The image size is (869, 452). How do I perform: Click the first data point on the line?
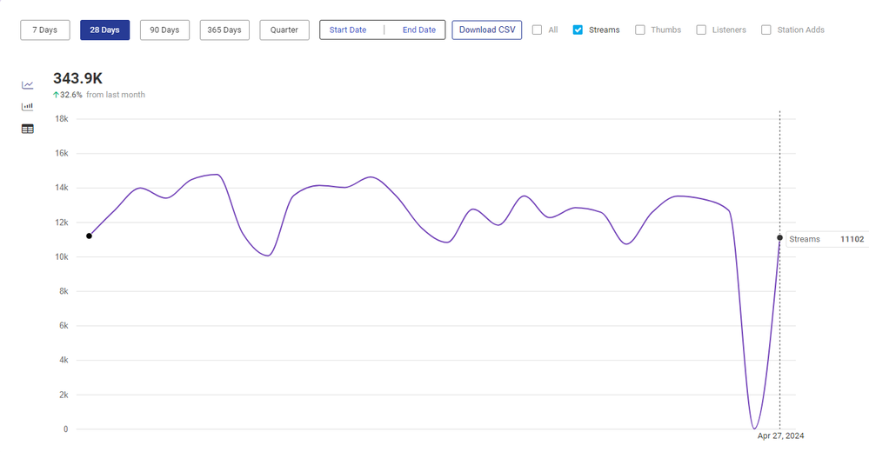89,236
